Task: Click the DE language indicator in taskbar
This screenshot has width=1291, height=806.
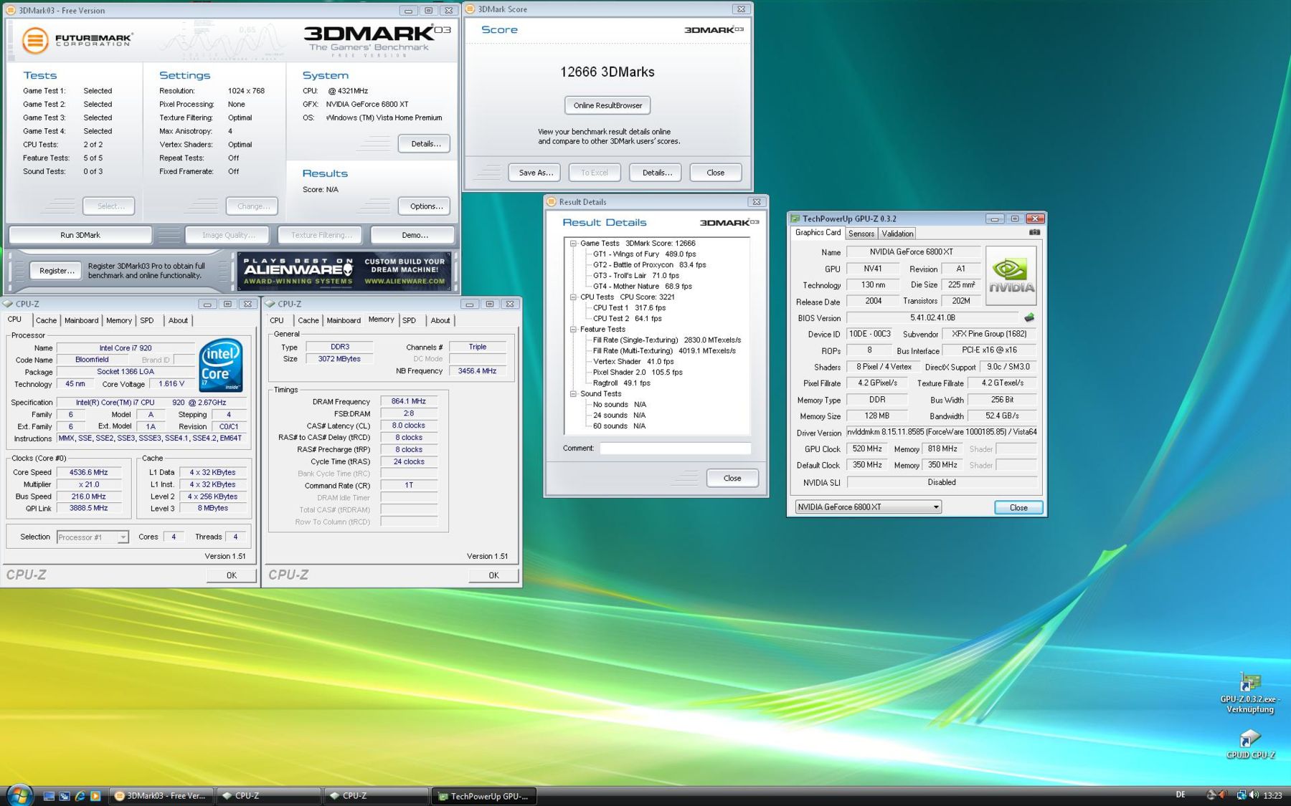Action: click(x=1181, y=795)
